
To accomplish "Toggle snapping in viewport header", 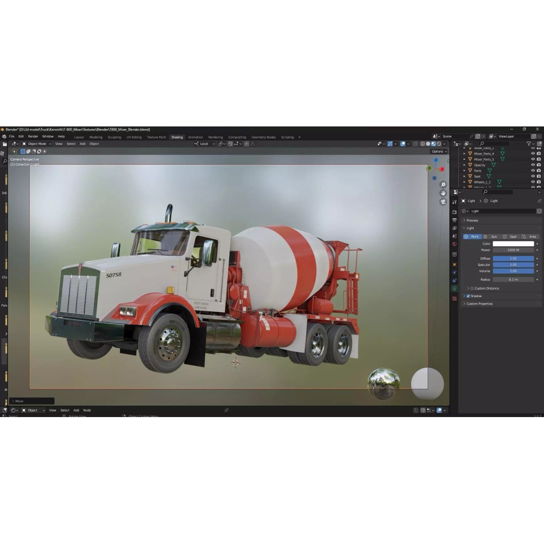I will [230, 144].
